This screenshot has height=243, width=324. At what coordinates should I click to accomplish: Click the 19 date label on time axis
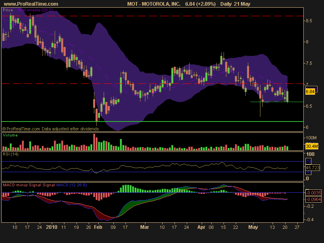click(76, 227)
